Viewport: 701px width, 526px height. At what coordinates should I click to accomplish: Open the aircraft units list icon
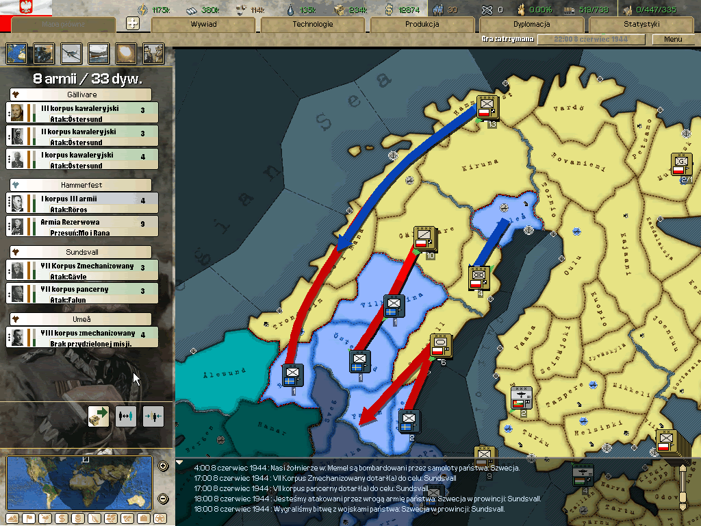click(x=72, y=53)
